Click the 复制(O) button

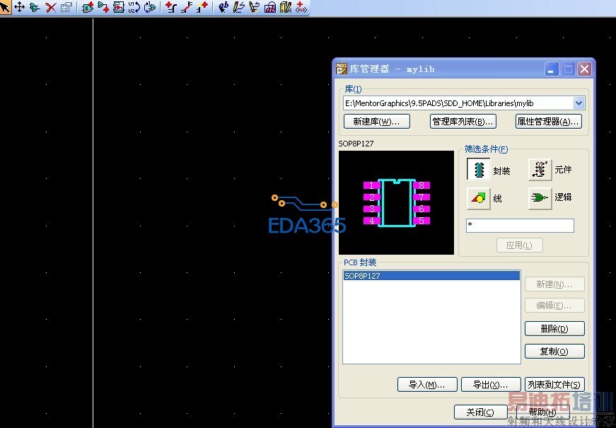click(x=554, y=352)
